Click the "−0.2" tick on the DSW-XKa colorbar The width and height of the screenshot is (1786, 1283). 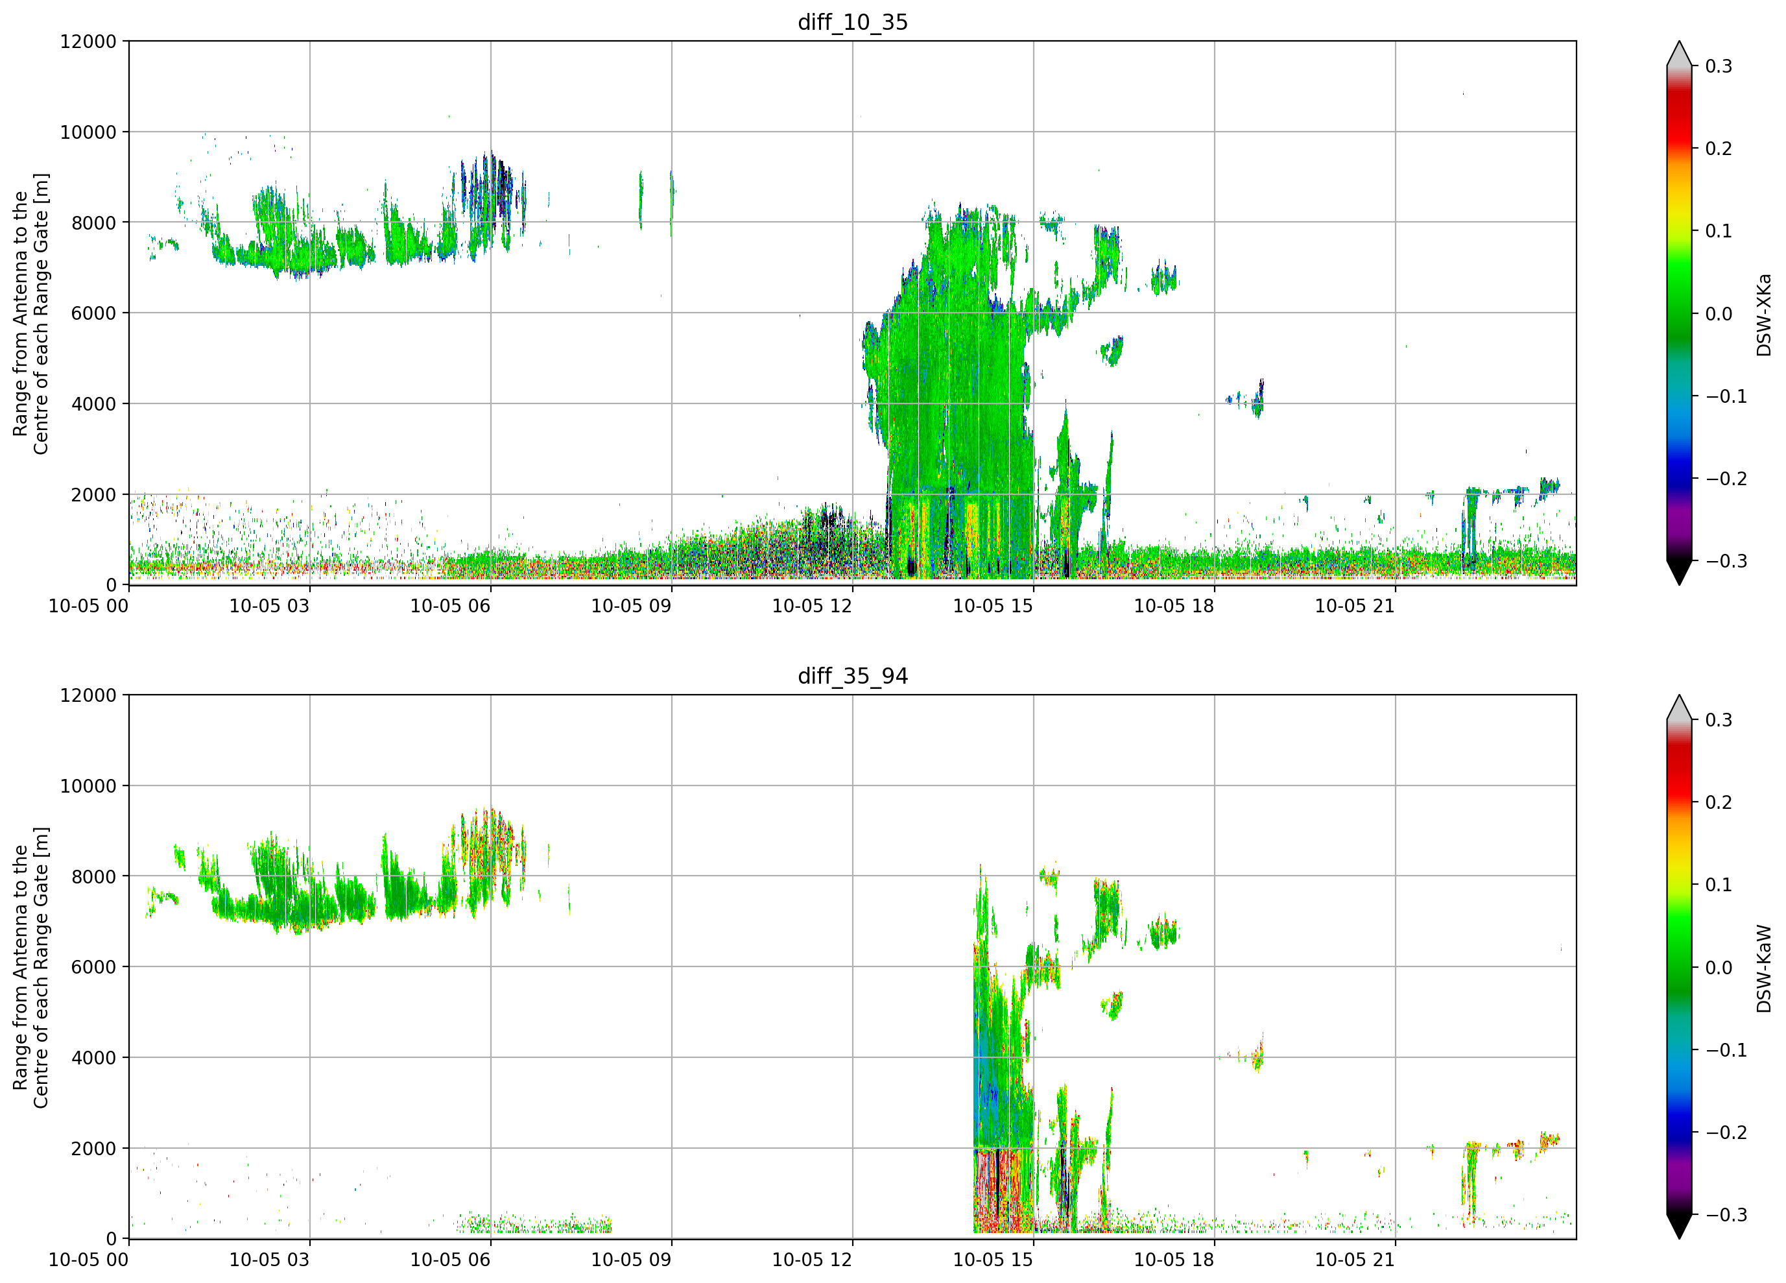[x=1727, y=479]
